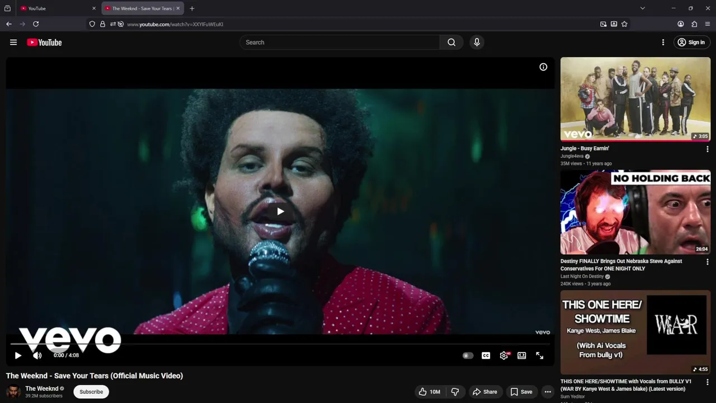Close The Weeknd browser tab
The width and height of the screenshot is (716, 403).
(x=178, y=8)
